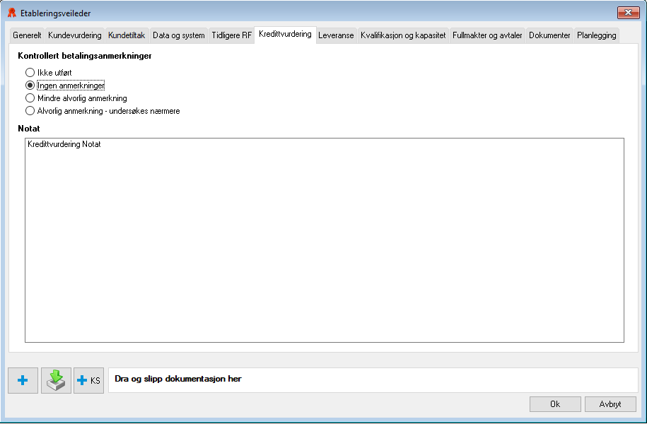
Task: Choose Alvorlig anmerkning - undersøkes nærmere
Action: click(x=103, y=111)
